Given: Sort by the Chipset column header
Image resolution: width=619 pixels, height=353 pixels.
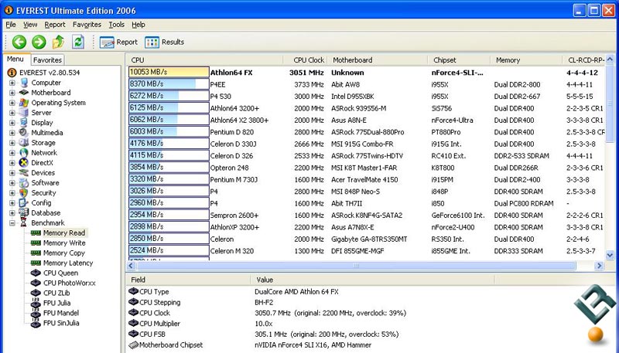Looking at the screenshot, I should 459,60.
